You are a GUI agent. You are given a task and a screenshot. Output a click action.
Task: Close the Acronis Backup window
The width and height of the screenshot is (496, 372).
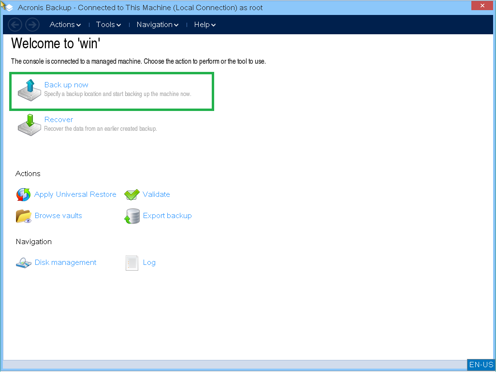coord(482,6)
